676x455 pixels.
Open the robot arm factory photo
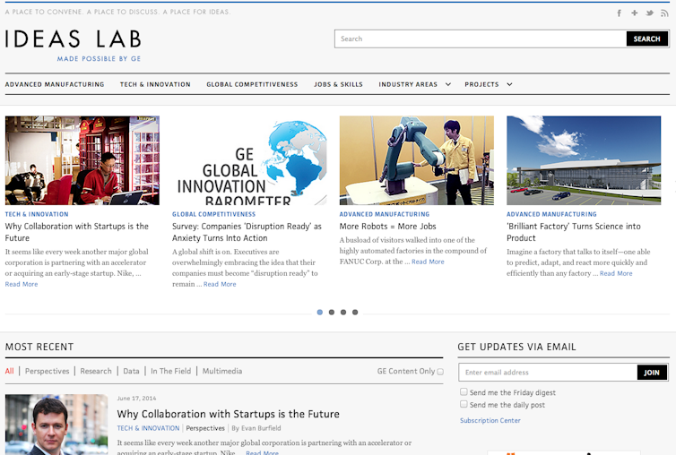pyautogui.click(x=417, y=160)
